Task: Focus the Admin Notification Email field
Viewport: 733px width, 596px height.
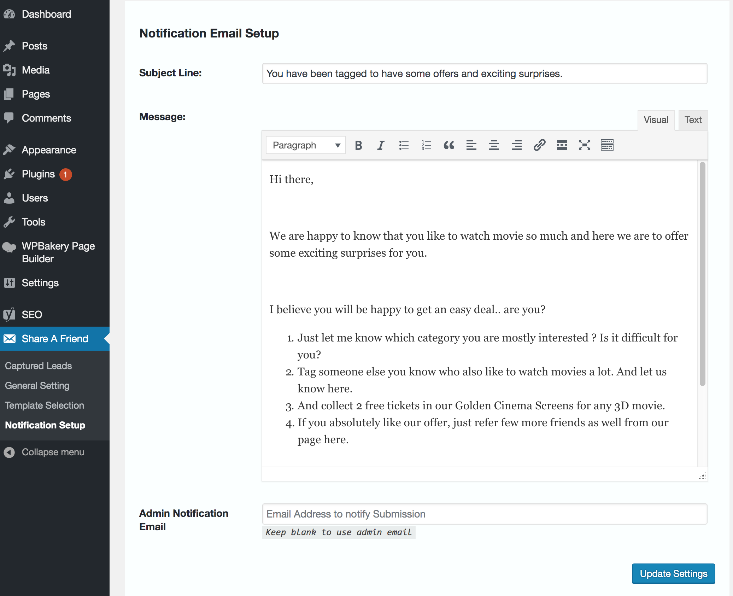Action: (484, 514)
